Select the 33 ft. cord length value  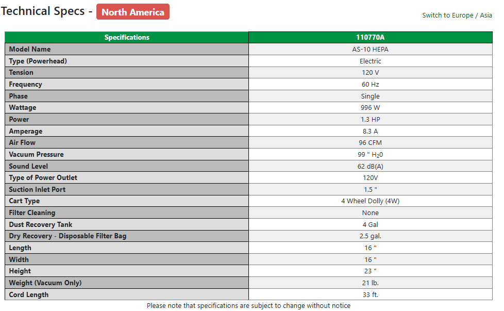[371, 294]
